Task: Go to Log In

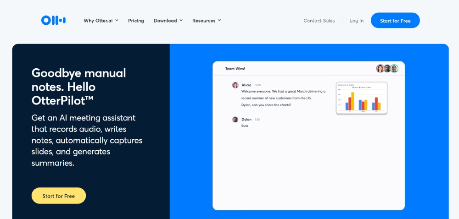Action: [x=357, y=21]
